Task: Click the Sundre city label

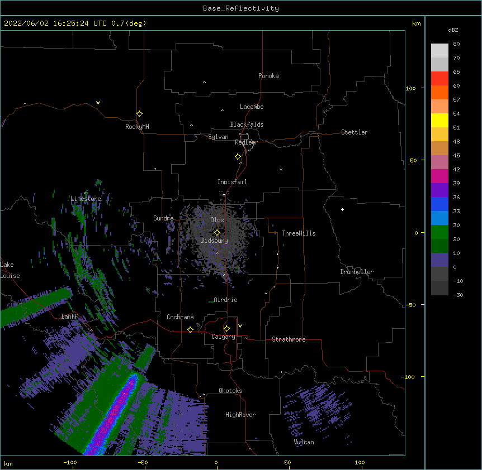Action: point(163,218)
